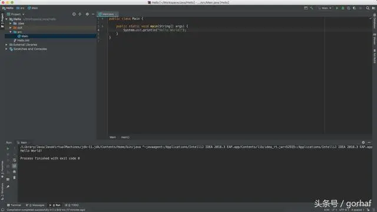Toggle the Favorites side tool button
The width and height of the screenshot is (377, 212).
[x=2, y=169]
